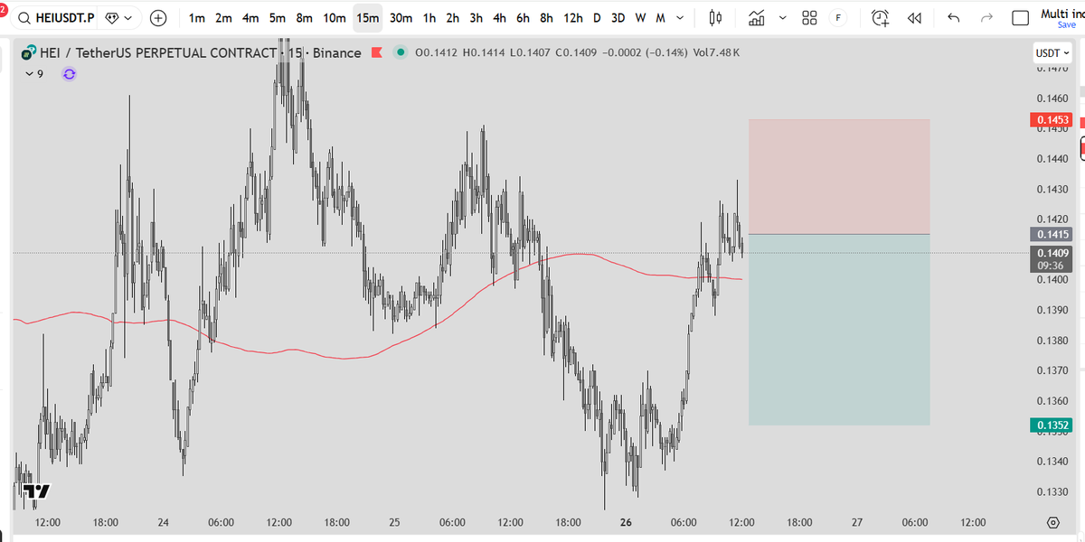Switch to the 4m interval
This screenshot has height=542, width=1085.
(250, 18)
